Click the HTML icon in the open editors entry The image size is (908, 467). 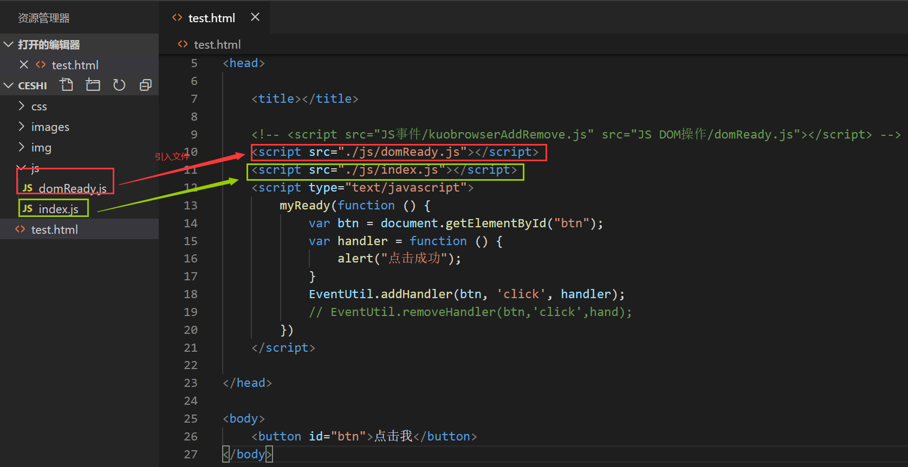pyautogui.click(x=41, y=64)
